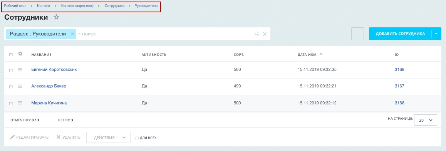Focus the поиск search field
This screenshot has height=151, width=446.
pyautogui.click(x=165, y=34)
